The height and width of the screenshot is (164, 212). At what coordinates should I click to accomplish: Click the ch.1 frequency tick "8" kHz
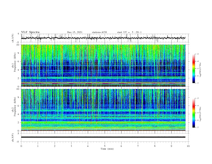[x=19, y=53]
